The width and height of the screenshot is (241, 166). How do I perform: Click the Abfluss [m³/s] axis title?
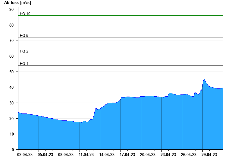click(x=17, y=3)
